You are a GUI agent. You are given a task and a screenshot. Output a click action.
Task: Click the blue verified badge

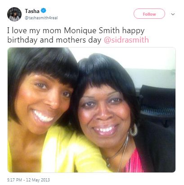click(44, 11)
